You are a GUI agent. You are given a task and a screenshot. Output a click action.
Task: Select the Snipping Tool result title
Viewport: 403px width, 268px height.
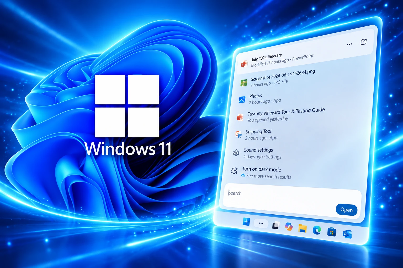coord(258,131)
